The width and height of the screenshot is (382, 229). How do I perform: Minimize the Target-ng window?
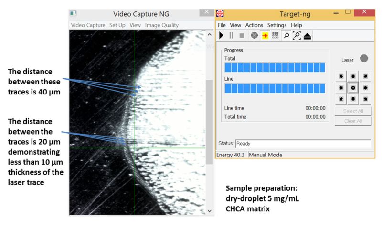(x=336, y=13)
